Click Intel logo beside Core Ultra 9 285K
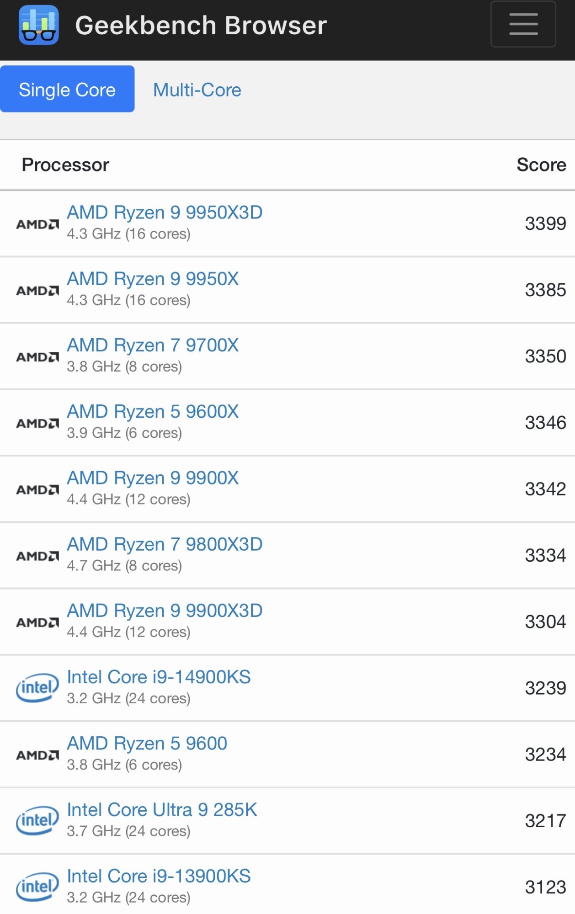Image resolution: width=575 pixels, height=914 pixels. click(x=37, y=820)
